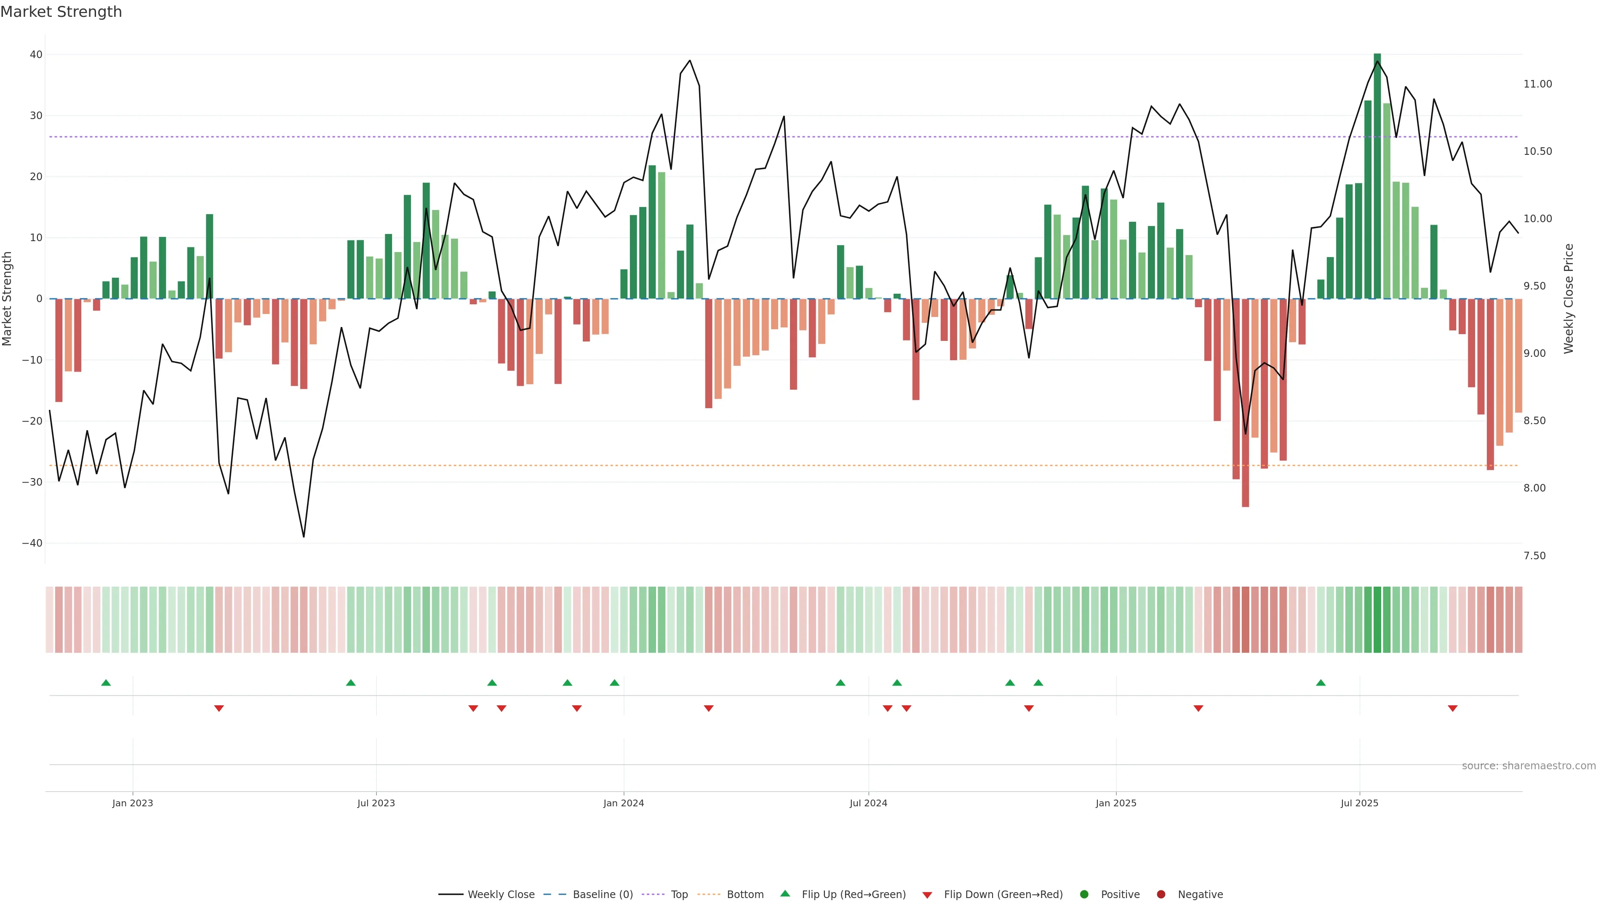
Task: Click the rightmost red Flip Down triangle marker
Action: click(x=1452, y=708)
